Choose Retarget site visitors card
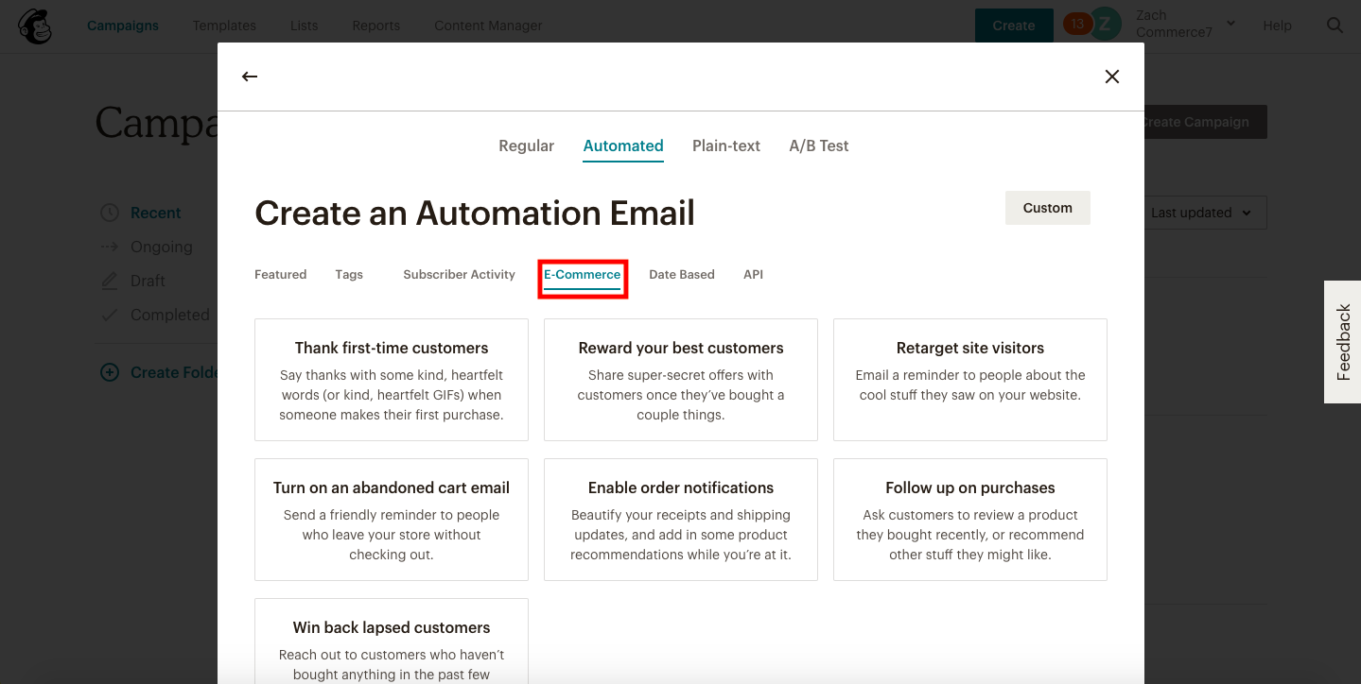This screenshot has width=1361, height=684. click(970, 380)
